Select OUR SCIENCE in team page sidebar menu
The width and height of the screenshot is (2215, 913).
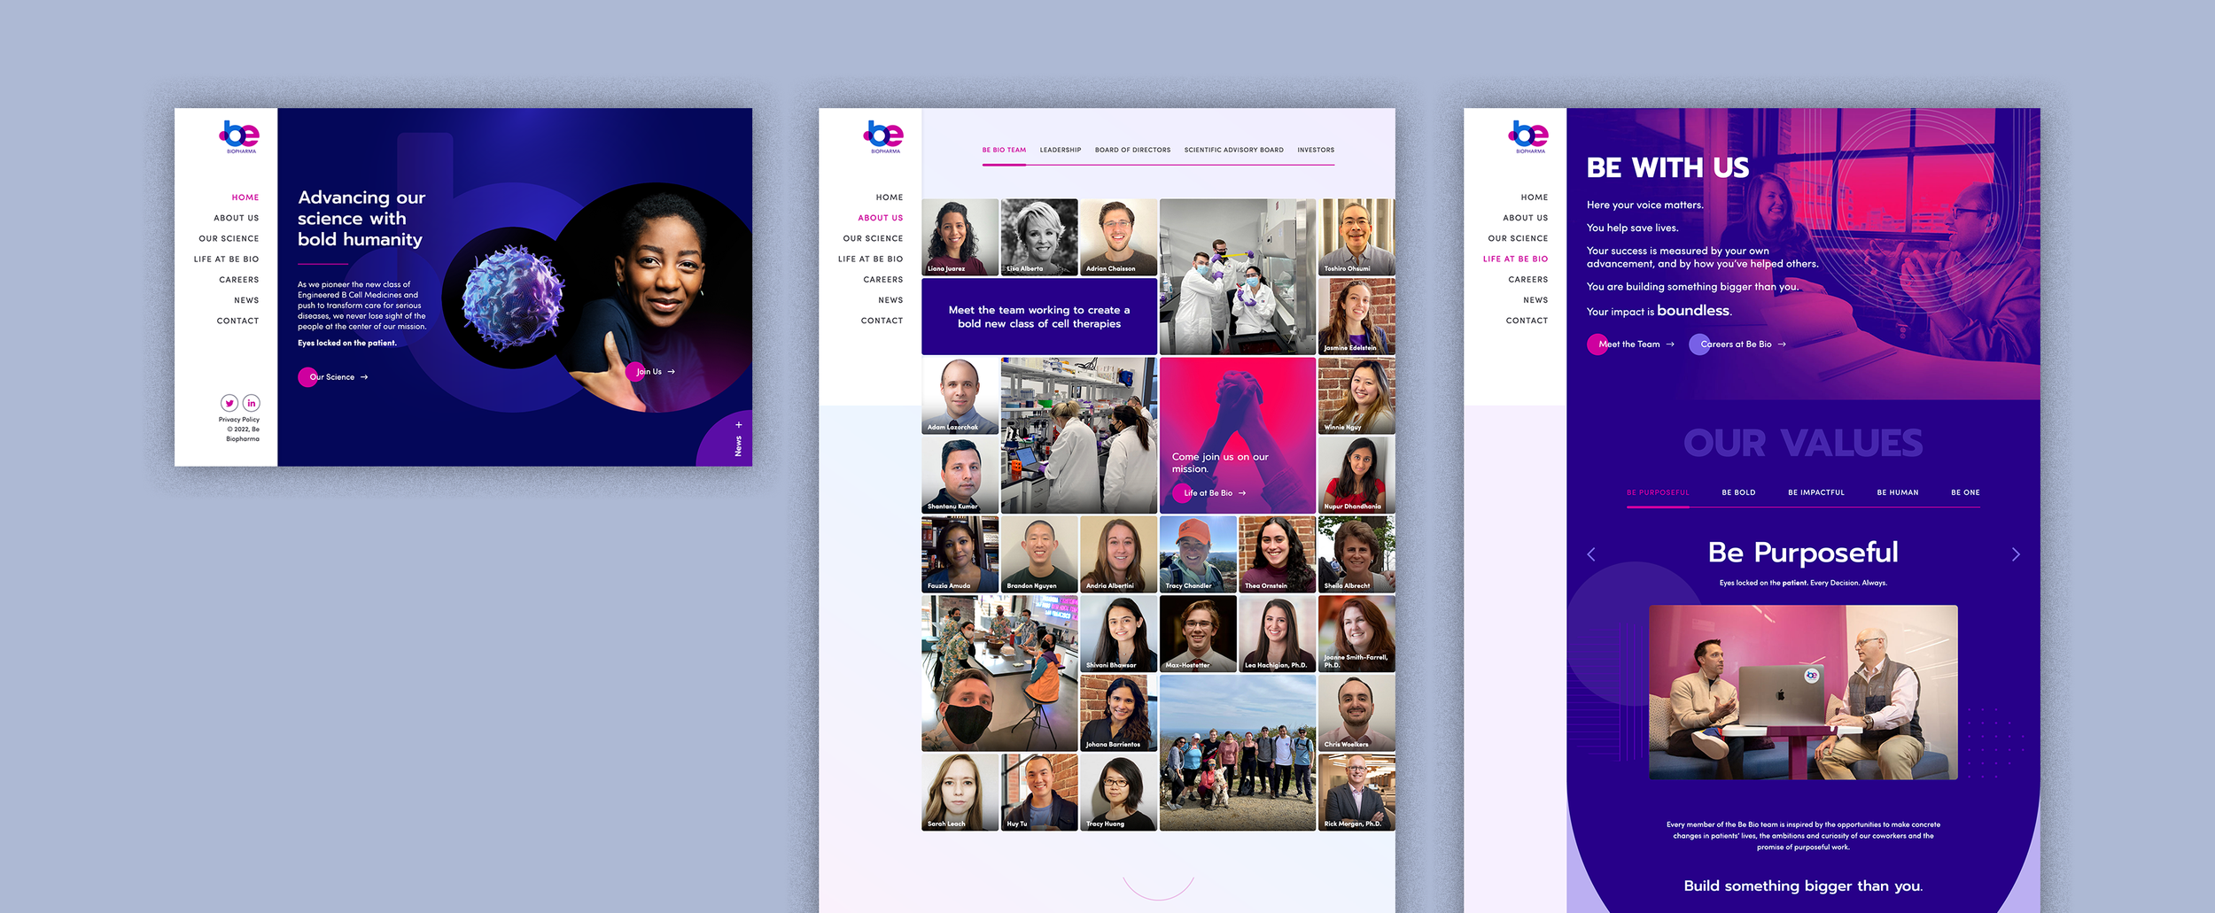[x=873, y=239]
